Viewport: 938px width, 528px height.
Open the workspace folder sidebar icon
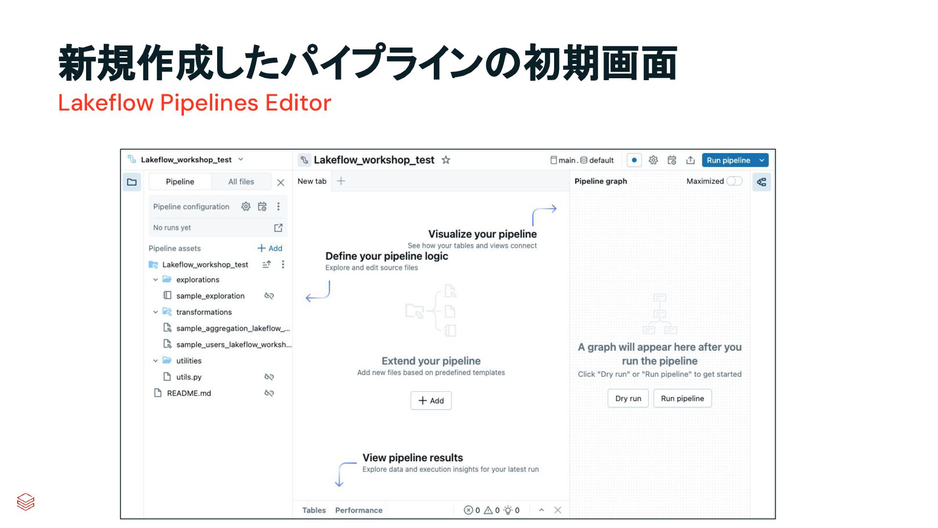pyautogui.click(x=132, y=182)
